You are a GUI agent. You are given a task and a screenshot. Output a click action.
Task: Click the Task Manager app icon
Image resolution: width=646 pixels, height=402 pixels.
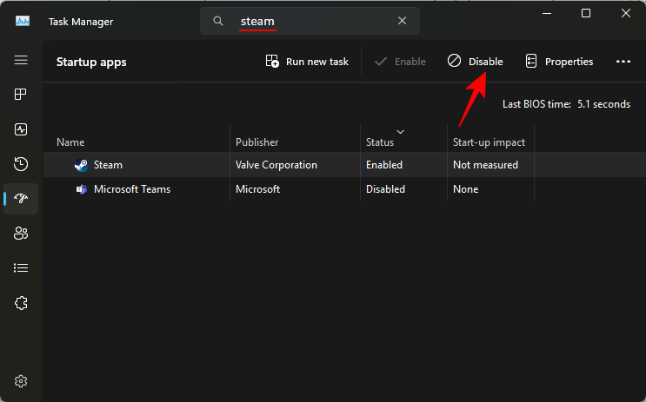pyautogui.click(x=23, y=21)
